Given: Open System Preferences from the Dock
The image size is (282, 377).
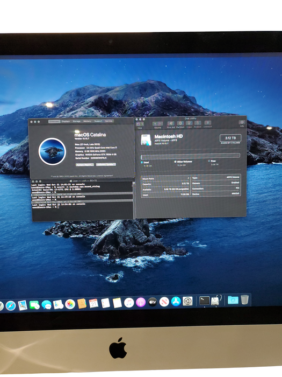Looking at the screenshot, I should tap(187, 301).
